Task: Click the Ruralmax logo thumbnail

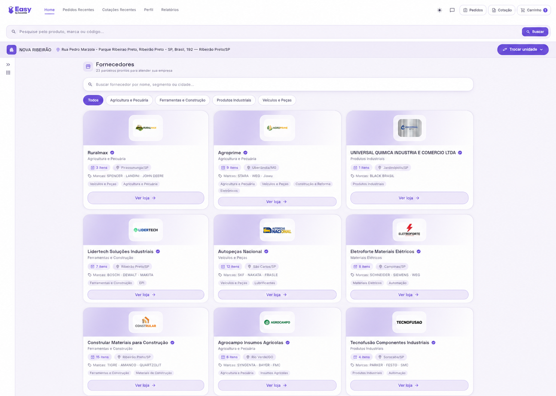Action: [x=146, y=128]
